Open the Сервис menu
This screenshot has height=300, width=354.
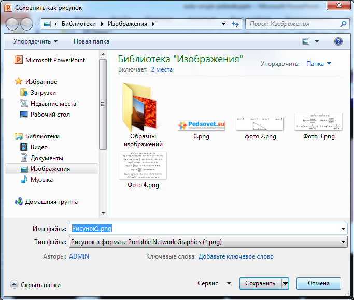(214, 284)
